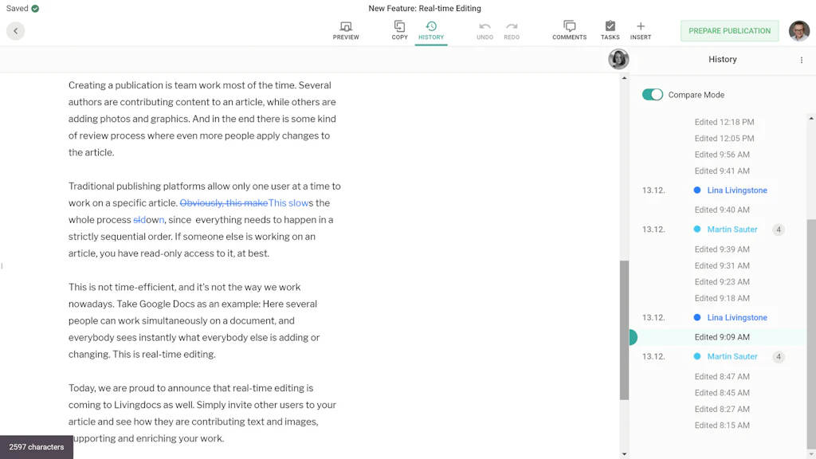Select the highlighted Edited 9:09 AM revision

[x=722, y=337]
